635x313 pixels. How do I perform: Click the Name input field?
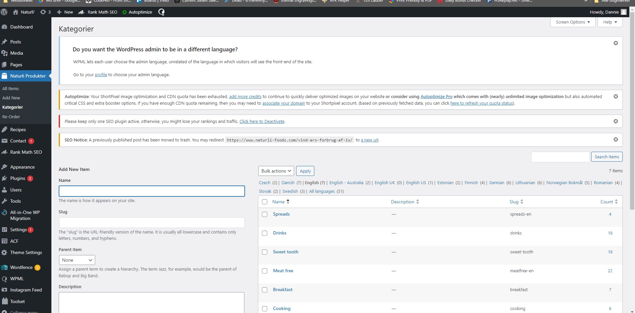point(152,191)
